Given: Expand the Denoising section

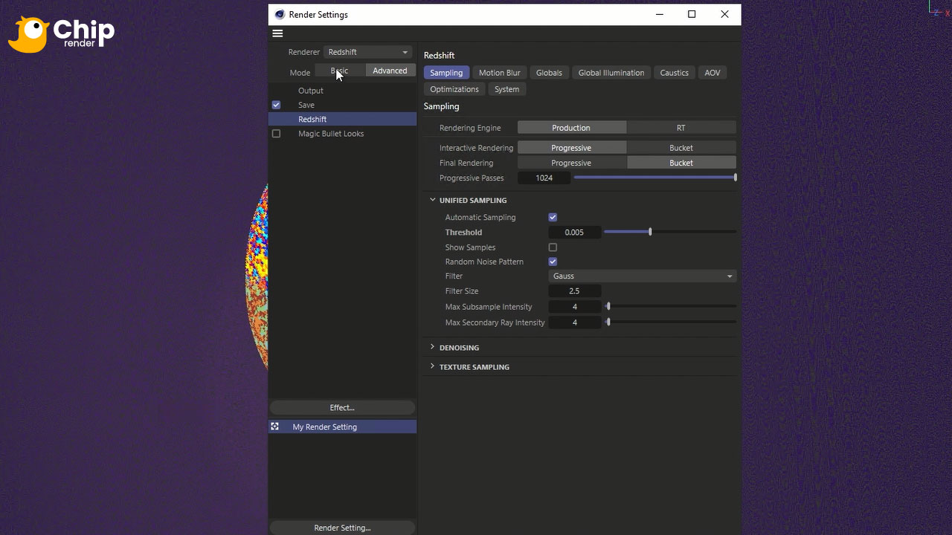Looking at the screenshot, I should coord(432,347).
